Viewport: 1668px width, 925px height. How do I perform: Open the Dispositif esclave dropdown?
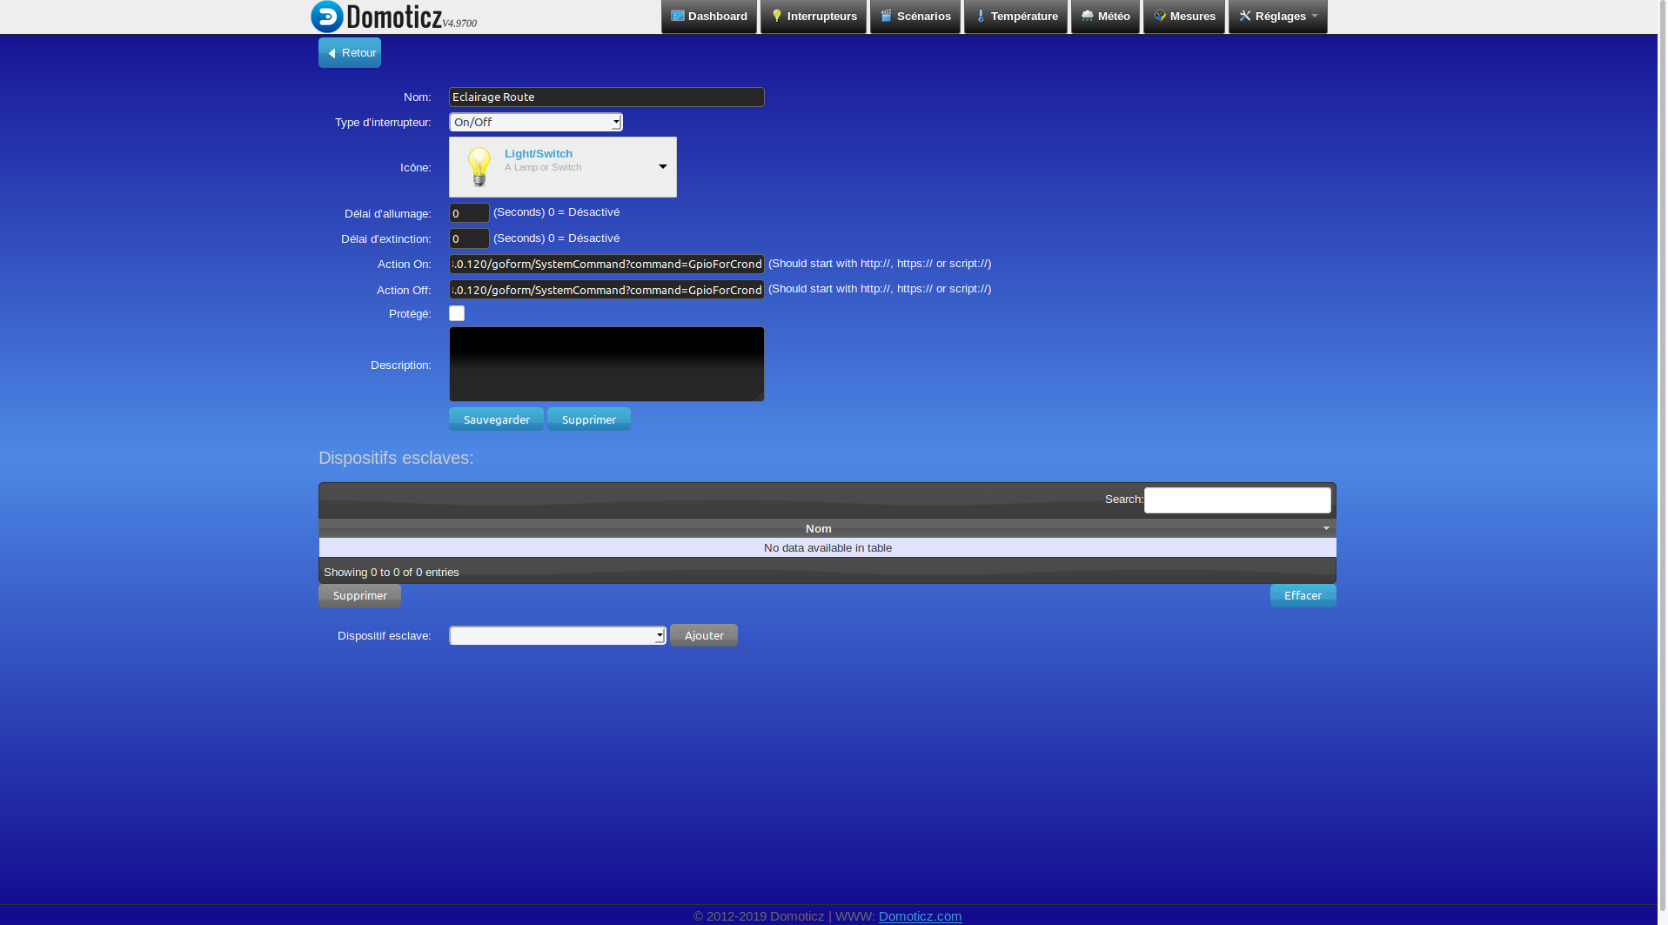(x=558, y=635)
